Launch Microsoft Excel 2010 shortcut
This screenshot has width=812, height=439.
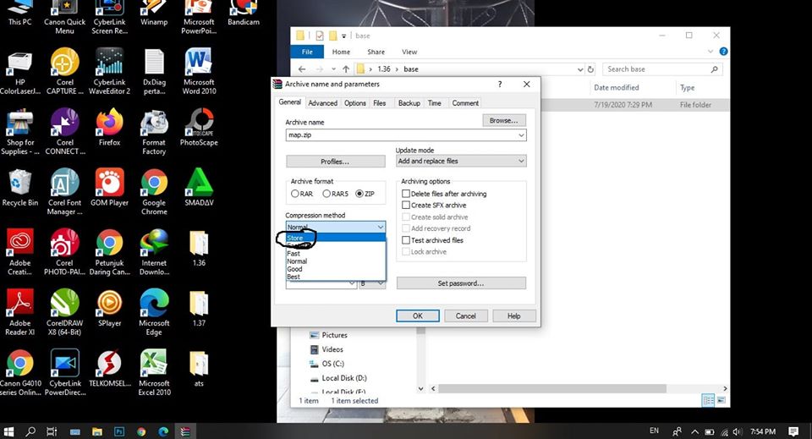pyautogui.click(x=154, y=373)
